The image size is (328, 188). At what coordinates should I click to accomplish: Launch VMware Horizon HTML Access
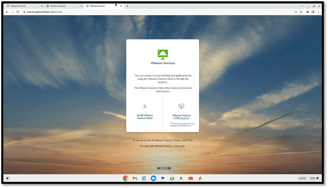click(x=181, y=112)
